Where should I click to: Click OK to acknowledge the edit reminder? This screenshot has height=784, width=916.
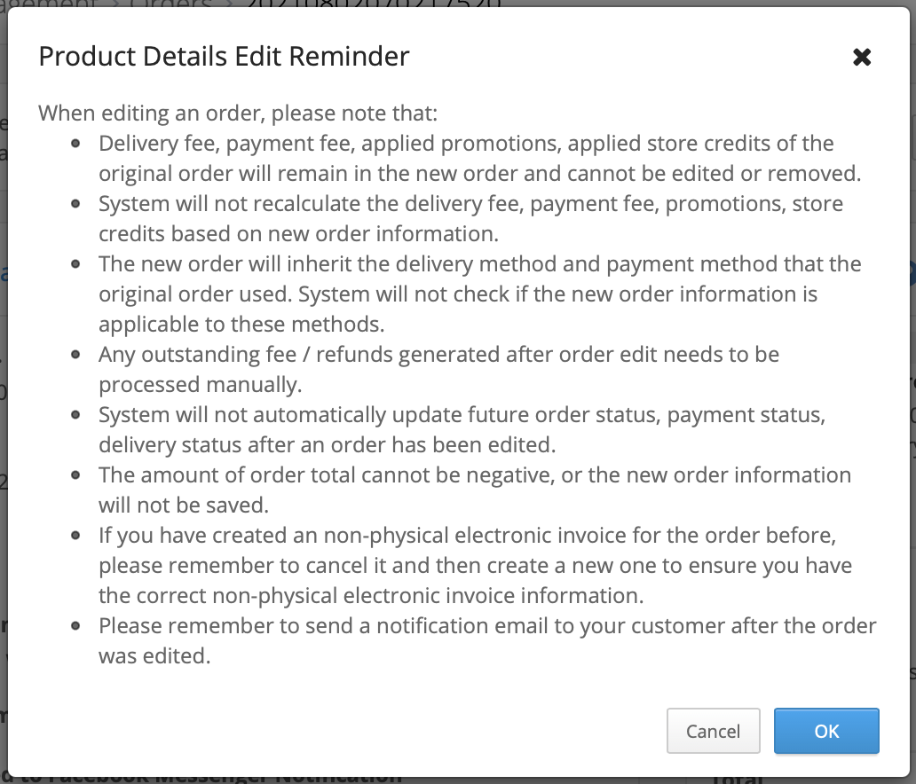(825, 731)
